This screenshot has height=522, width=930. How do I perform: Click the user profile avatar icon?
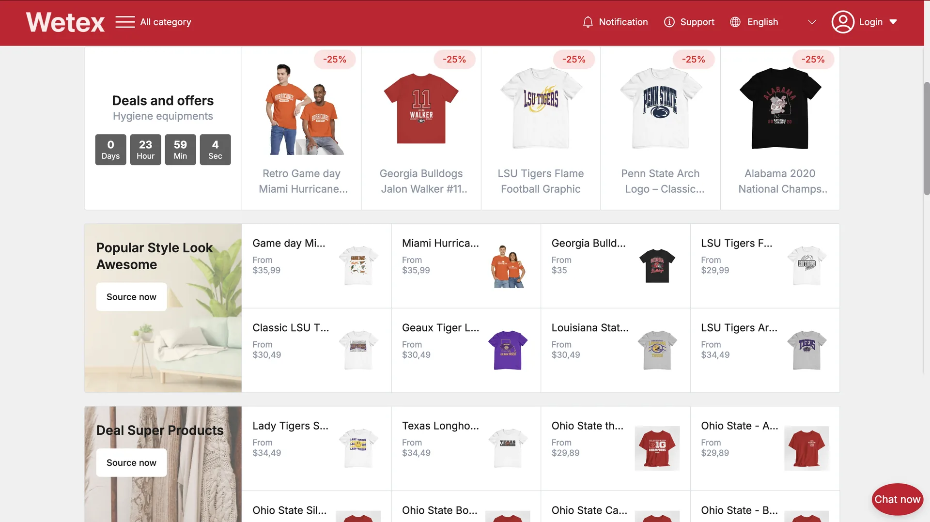tap(842, 22)
